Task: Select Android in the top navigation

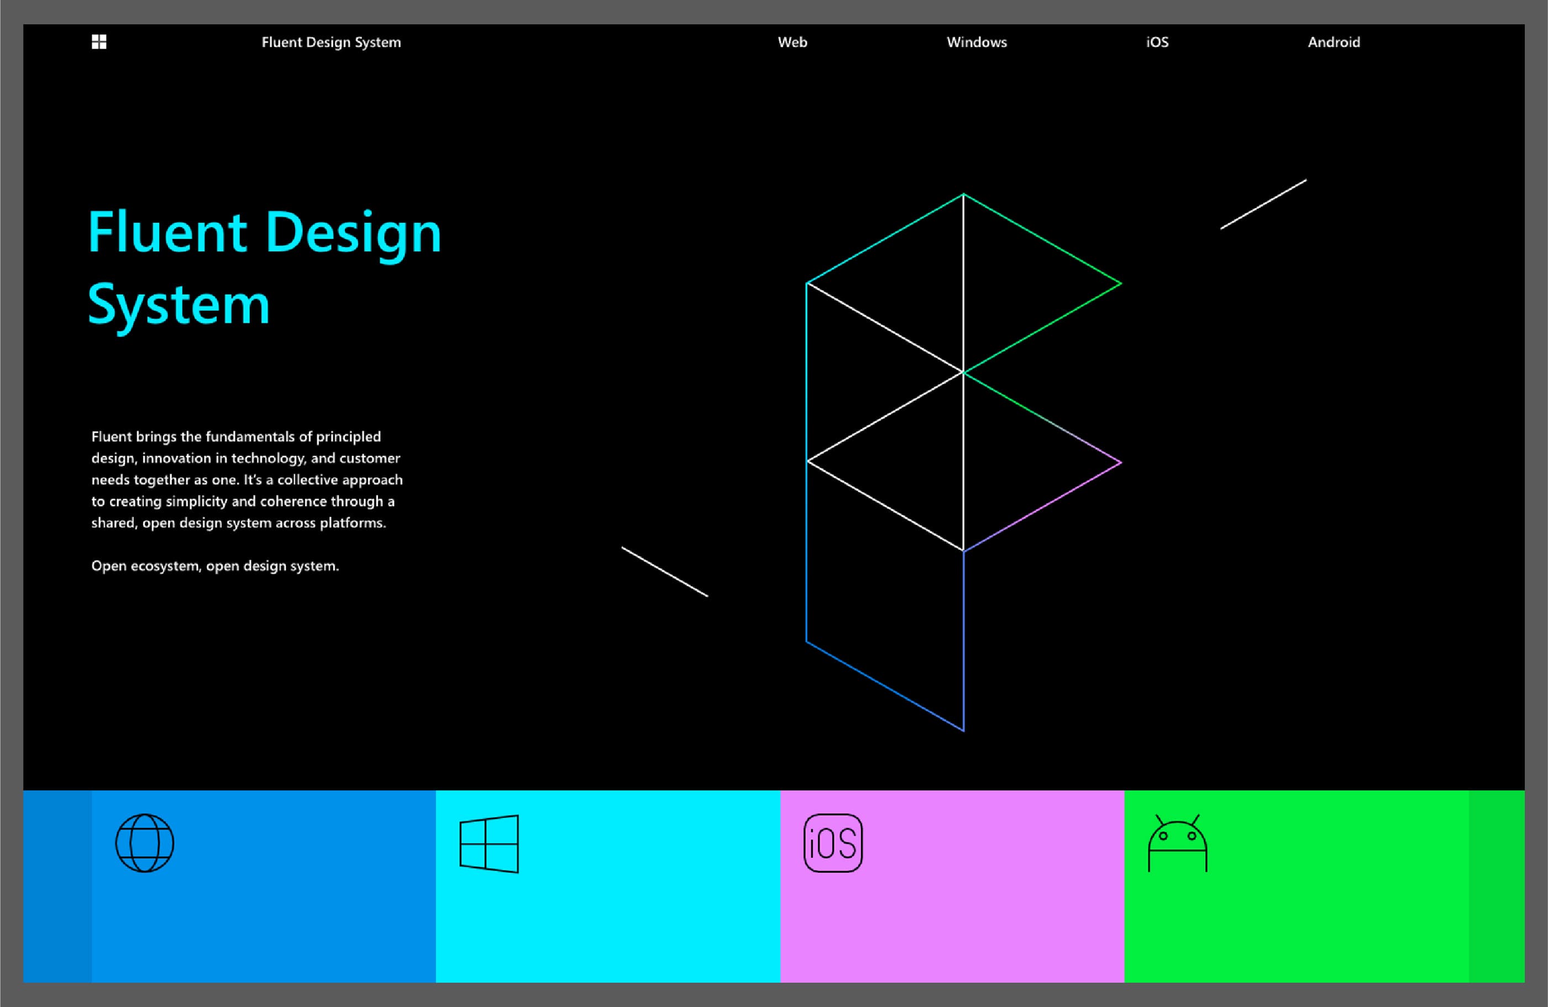Action: click(1334, 43)
